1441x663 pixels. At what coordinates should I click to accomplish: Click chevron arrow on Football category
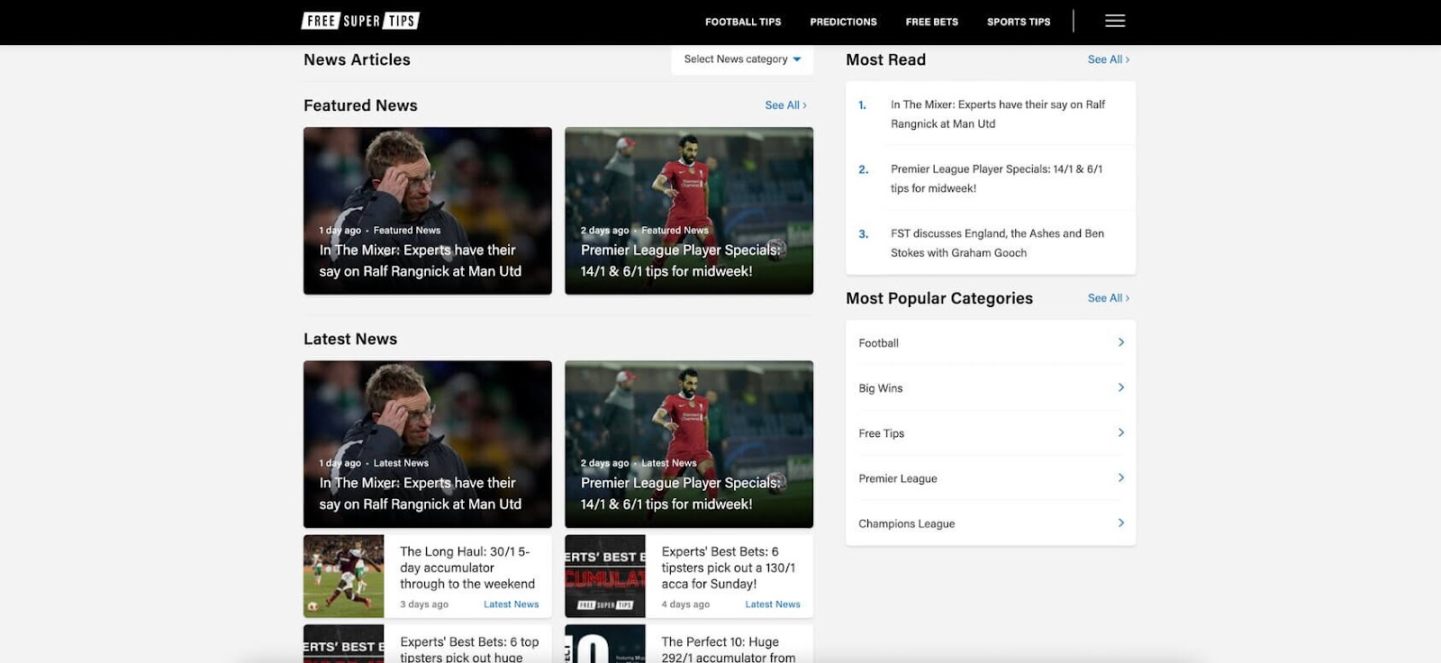1120,342
